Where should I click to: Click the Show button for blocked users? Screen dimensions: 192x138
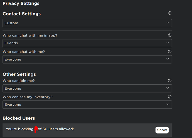[x=162, y=130]
